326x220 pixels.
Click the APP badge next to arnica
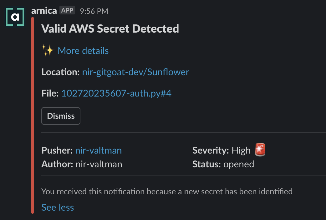[x=67, y=11]
